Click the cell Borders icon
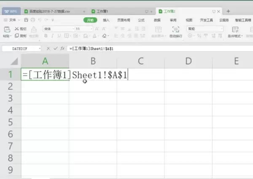This screenshot has width=253, height=179. point(66,36)
